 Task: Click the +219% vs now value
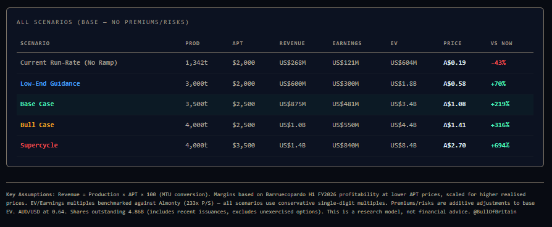tap(500, 104)
